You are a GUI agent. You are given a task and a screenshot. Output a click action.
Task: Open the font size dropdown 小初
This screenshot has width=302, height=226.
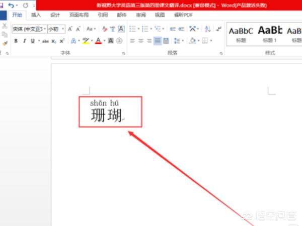pos(55,29)
